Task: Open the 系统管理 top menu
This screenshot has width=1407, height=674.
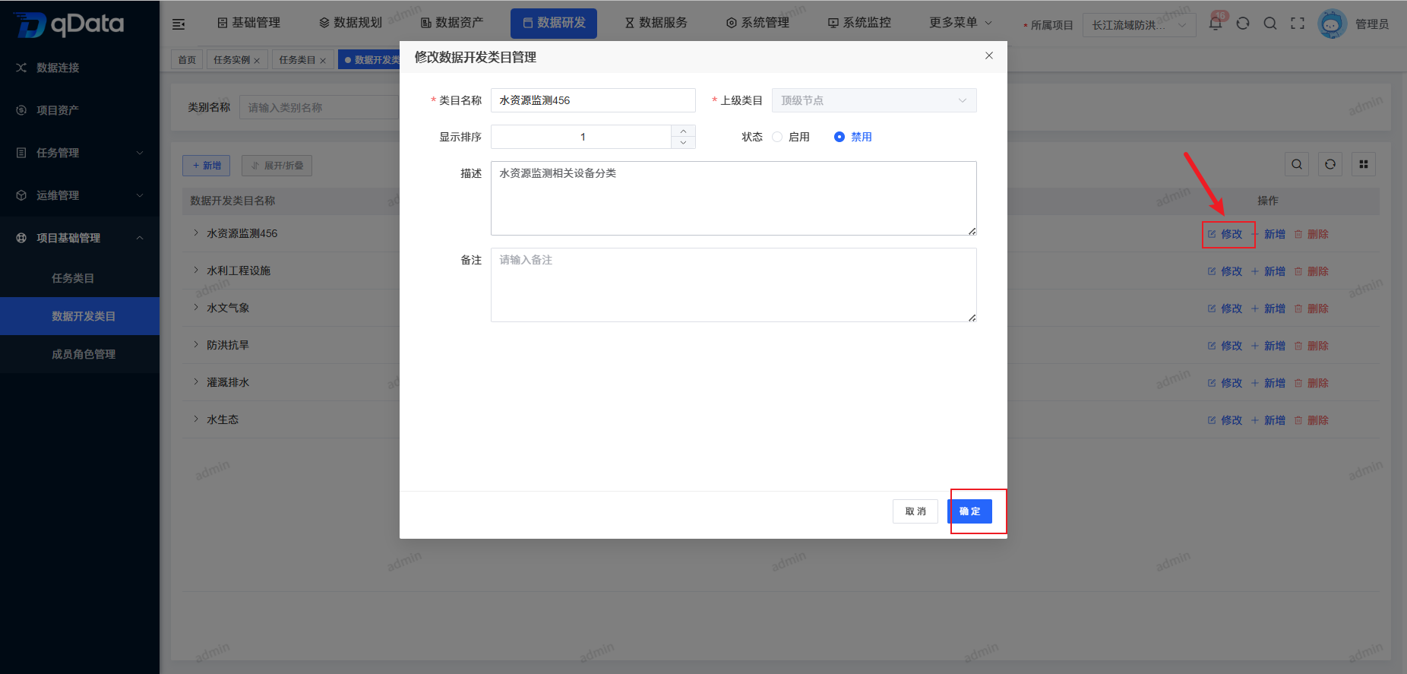Action: tap(757, 23)
